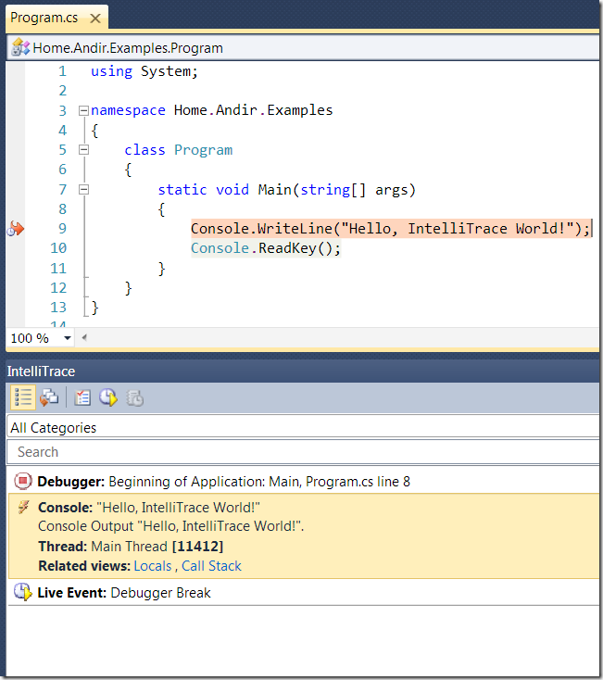This screenshot has height=680, width=603.
Task: Collapse the class Program block
Action: click(x=83, y=150)
